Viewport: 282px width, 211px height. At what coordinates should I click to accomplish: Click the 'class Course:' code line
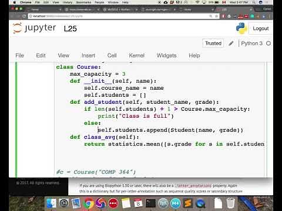pyautogui.click(x=79, y=67)
